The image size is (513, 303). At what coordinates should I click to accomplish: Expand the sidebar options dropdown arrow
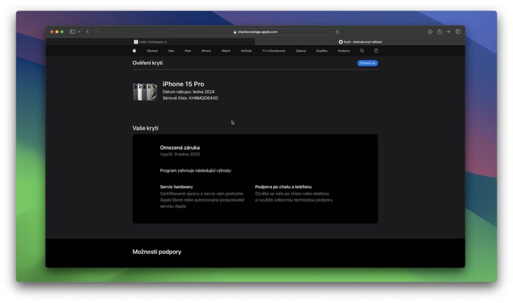tap(79, 32)
